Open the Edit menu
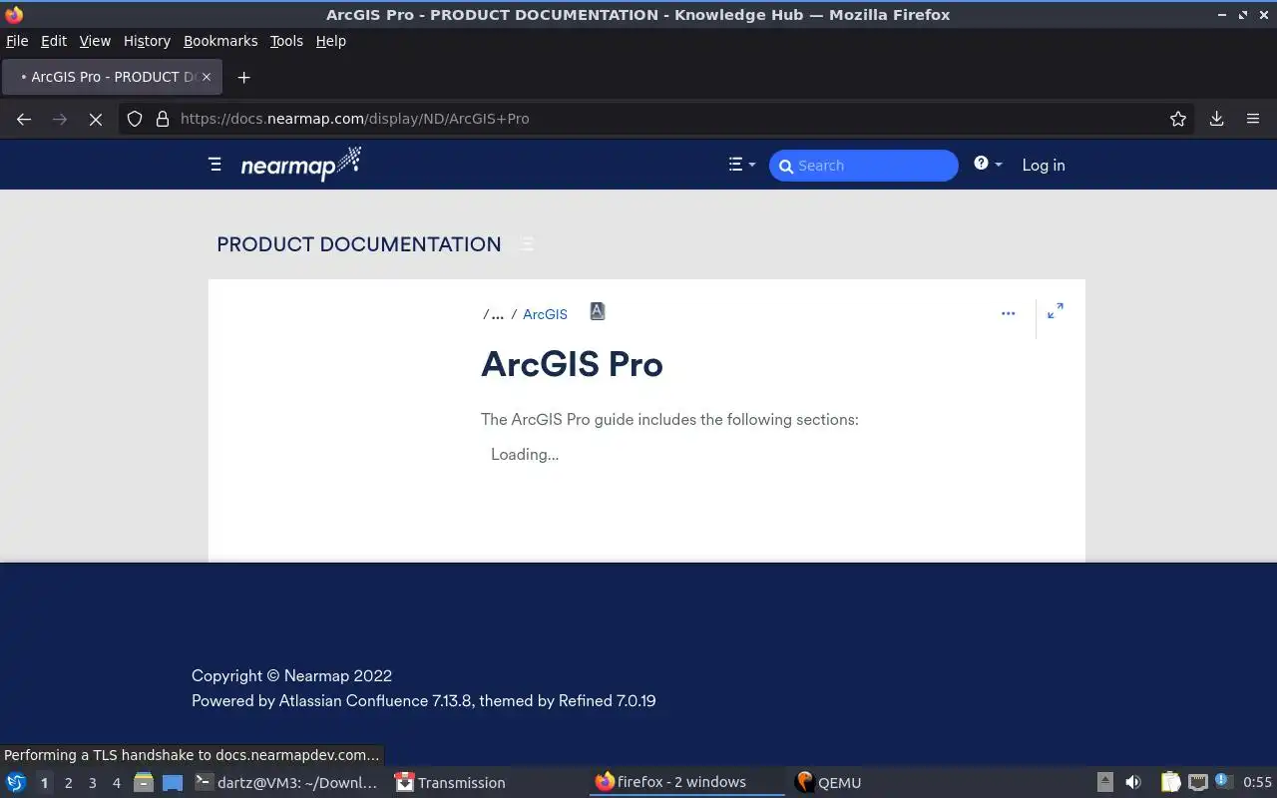 [54, 41]
